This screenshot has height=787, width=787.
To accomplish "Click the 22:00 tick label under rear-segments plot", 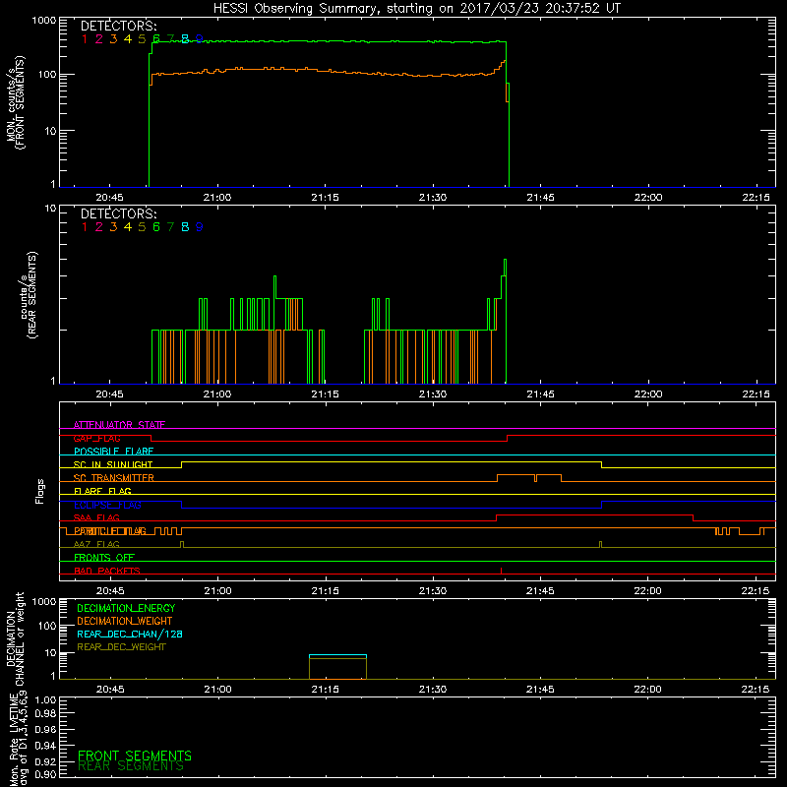I will pos(648,394).
